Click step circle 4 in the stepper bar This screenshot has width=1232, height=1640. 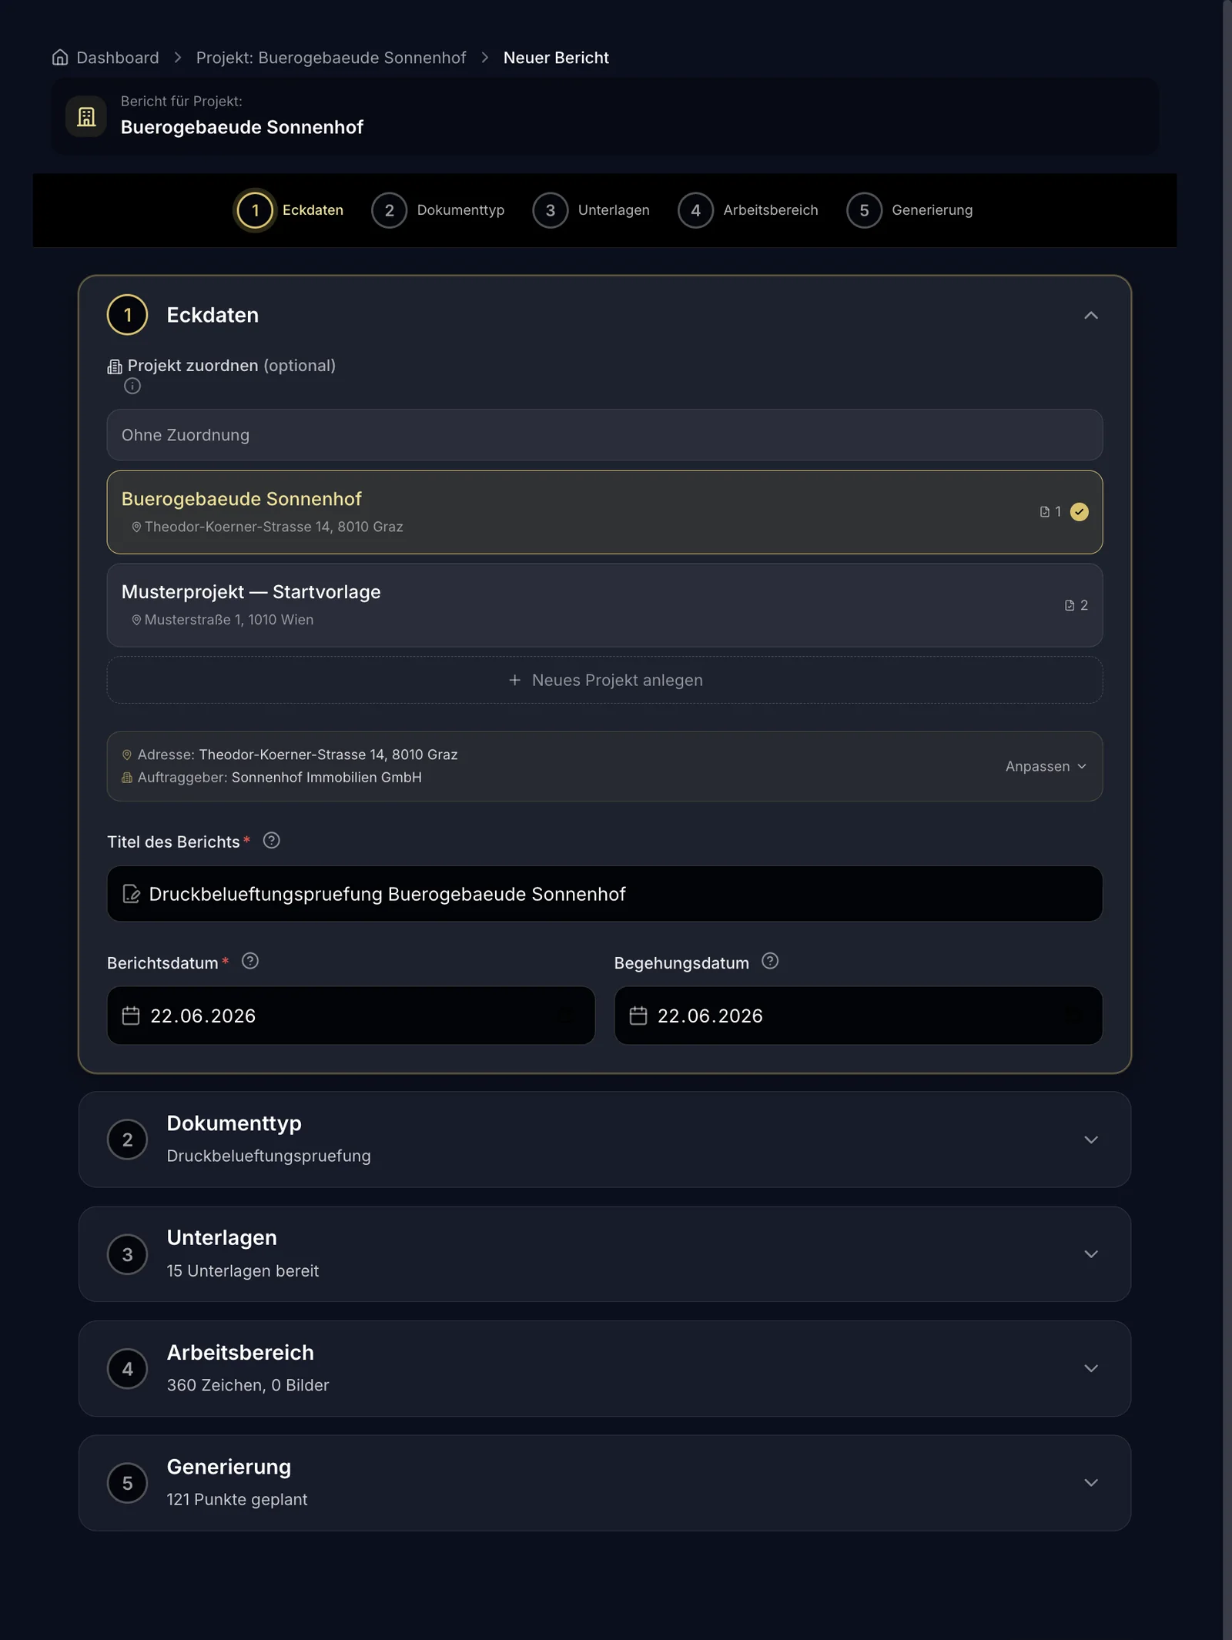[696, 210]
